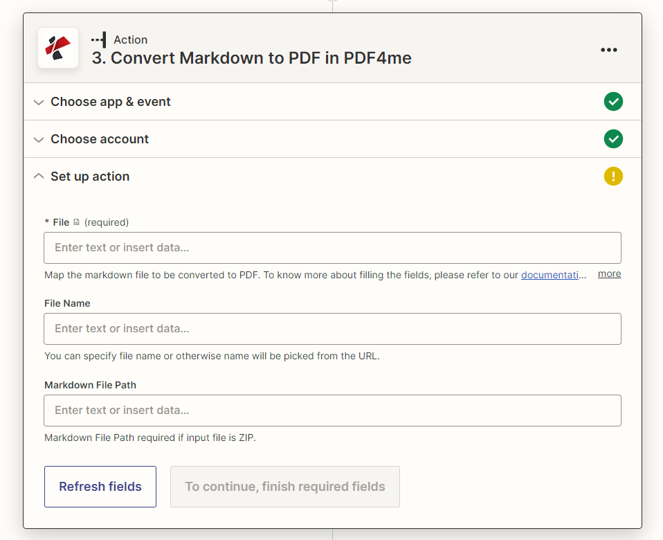Click the To continue, finish required fields button
Screen dimensions: 663x540
click(x=284, y=486)
